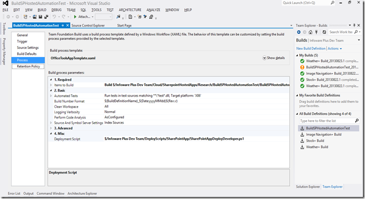Click the green check on Image Navigation+ build
365x199 pixels.
(302, 73)
